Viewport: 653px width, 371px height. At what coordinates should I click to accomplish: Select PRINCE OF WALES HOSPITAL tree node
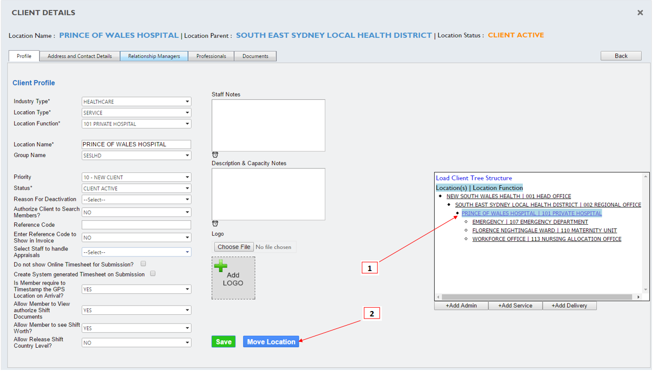531,213
